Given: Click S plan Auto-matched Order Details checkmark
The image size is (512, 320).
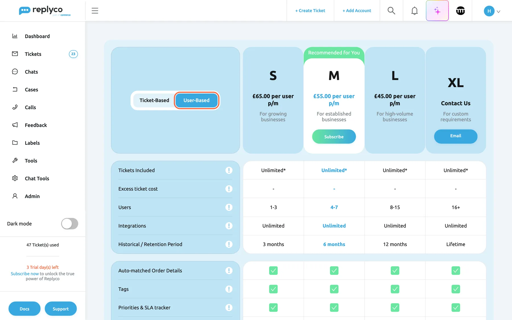Looking at the screenshot, I should pyautogui.click(x=273, y=271).
